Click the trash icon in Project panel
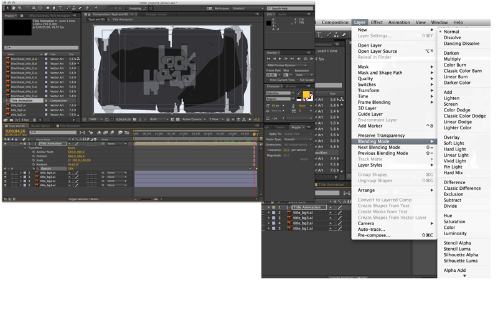The width and height of the screenshot is (498, 321). (x=34, y=120)
